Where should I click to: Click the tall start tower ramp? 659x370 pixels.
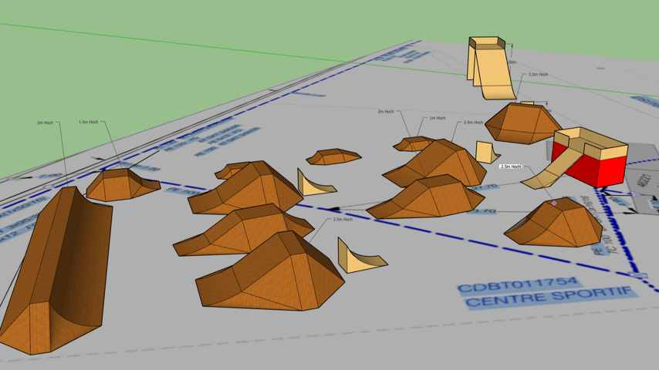coord(488,66)
